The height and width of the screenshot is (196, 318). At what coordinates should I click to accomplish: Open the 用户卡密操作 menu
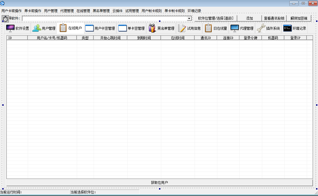pos(11,11)
